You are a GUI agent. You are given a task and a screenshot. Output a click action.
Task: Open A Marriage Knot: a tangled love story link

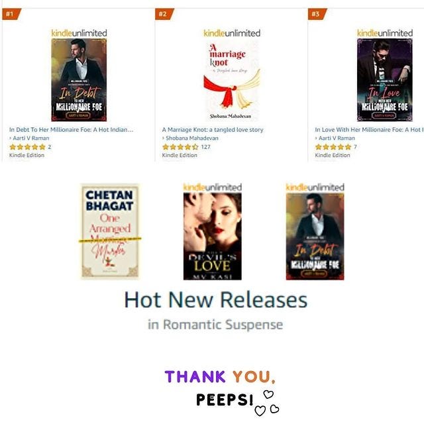213,130
